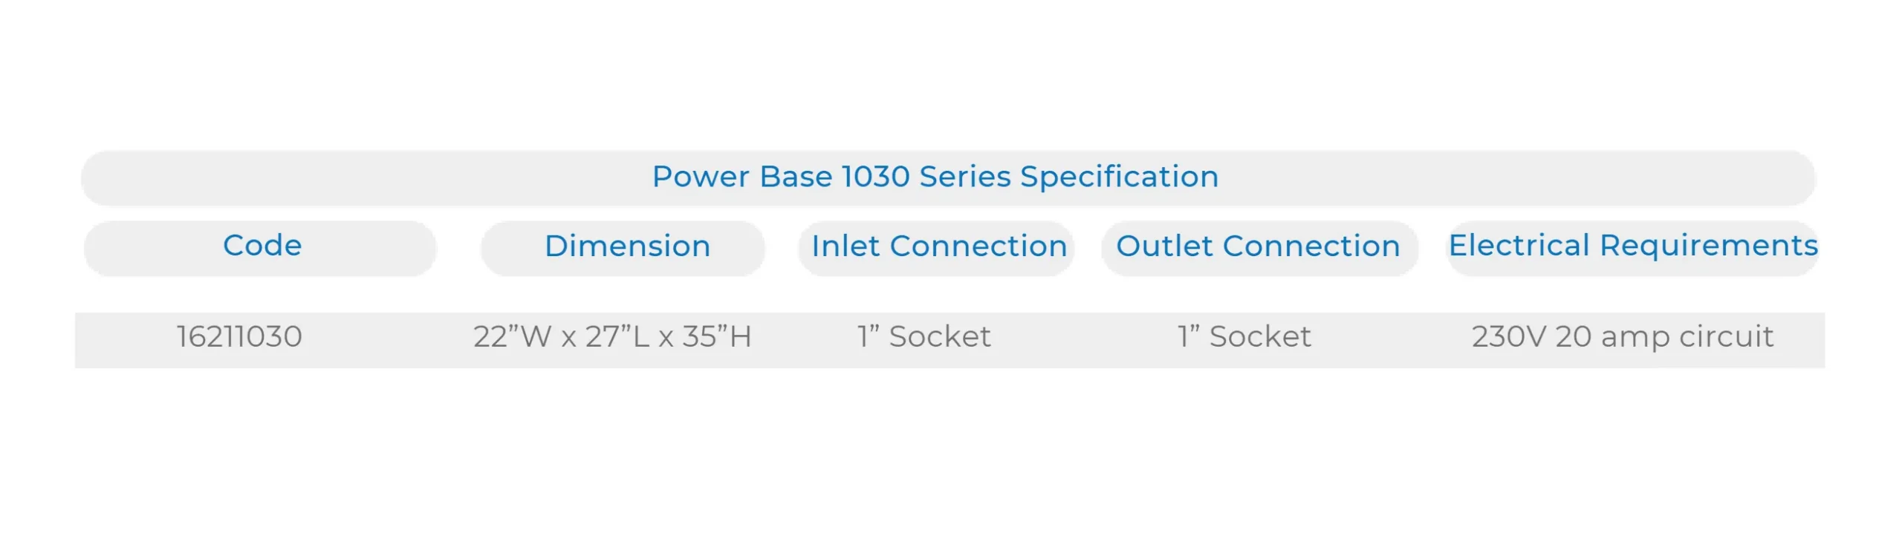Select the 230V 20 amp circuit cell
The width and height of the screenshot is (1902, 542).
(1622, 337)
